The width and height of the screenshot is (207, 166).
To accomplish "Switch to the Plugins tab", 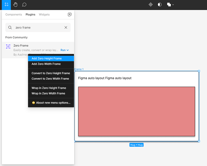I will [x=30, y=15].
